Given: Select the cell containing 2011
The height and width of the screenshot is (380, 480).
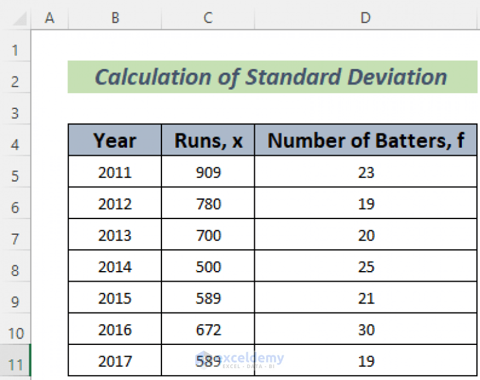Looking at the screenshot, I should click(115, 172).
